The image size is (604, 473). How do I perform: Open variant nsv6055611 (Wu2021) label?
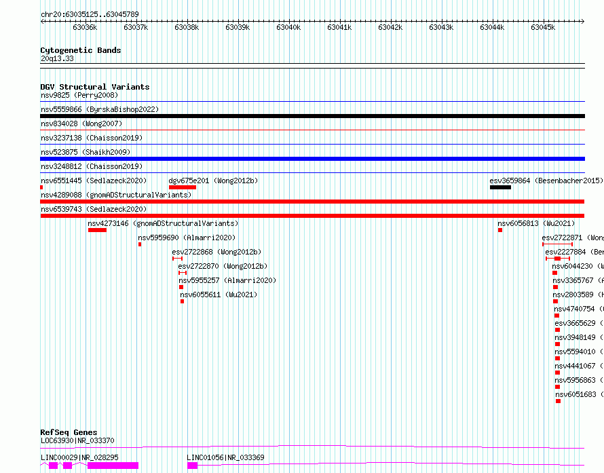(x=219, y=295)
